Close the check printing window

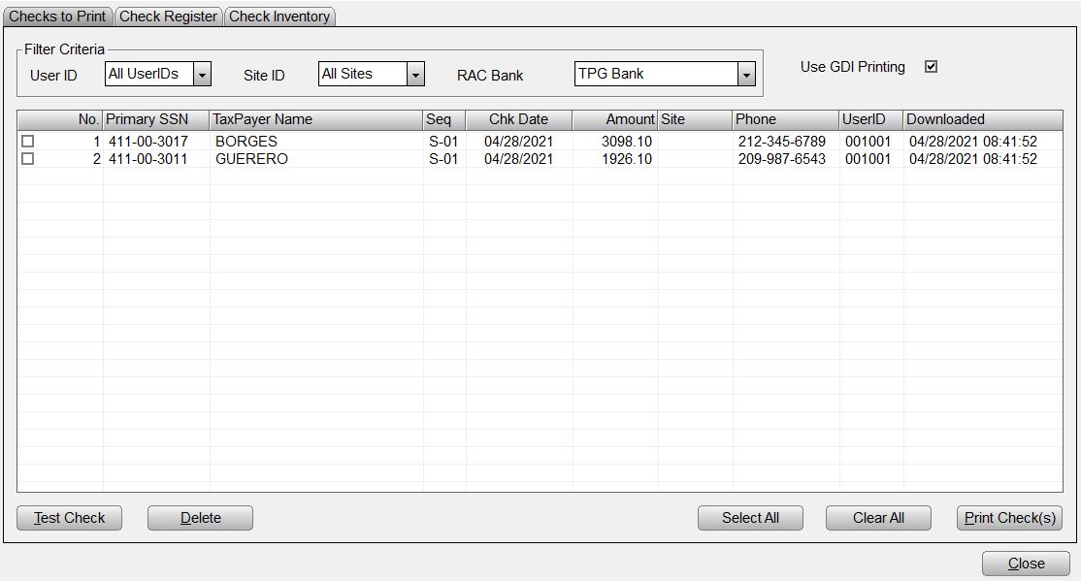click(x=1026, y=564)
